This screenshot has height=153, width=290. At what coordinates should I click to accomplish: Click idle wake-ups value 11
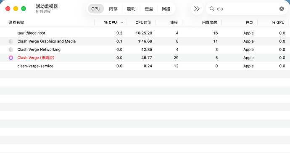(216, 41)
